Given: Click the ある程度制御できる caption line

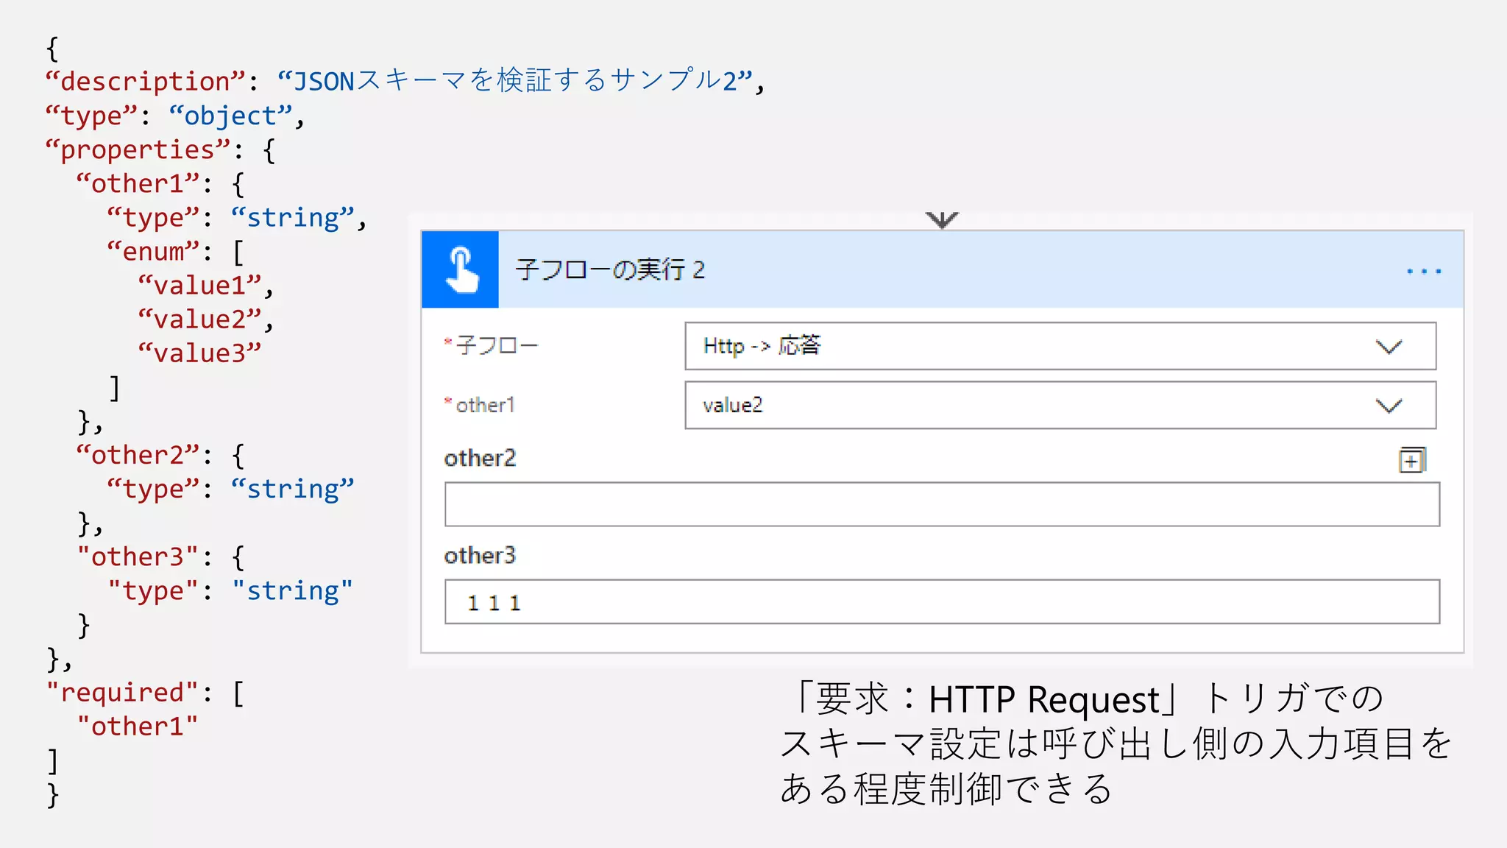Looking at the screenshot, I should pos(947,789).
